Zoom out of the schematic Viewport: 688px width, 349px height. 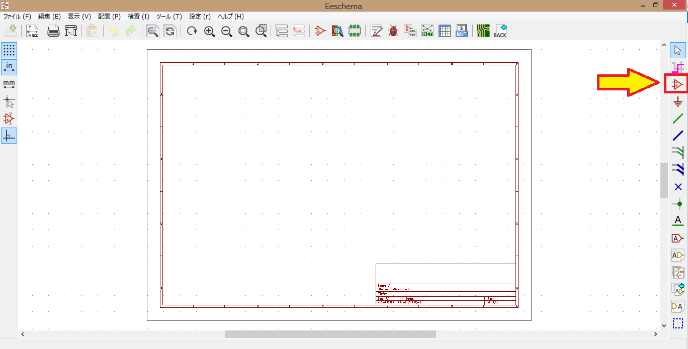tap(227, 31)
